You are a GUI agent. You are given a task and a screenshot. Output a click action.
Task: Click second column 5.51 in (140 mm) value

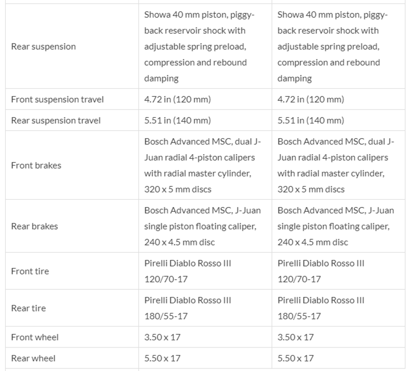click(x=311, y=120)
